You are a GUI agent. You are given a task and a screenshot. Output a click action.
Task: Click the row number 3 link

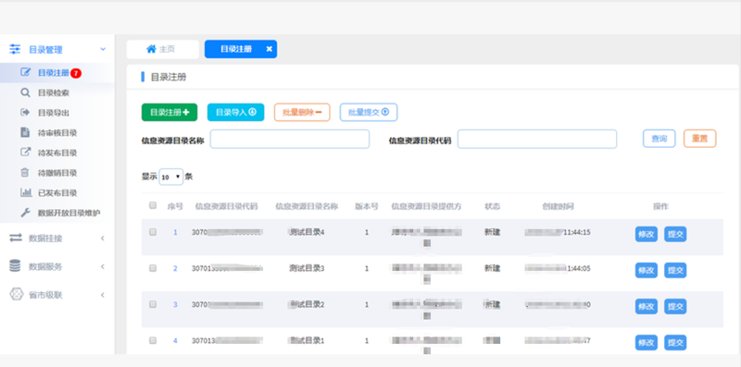tap(175, 304)
